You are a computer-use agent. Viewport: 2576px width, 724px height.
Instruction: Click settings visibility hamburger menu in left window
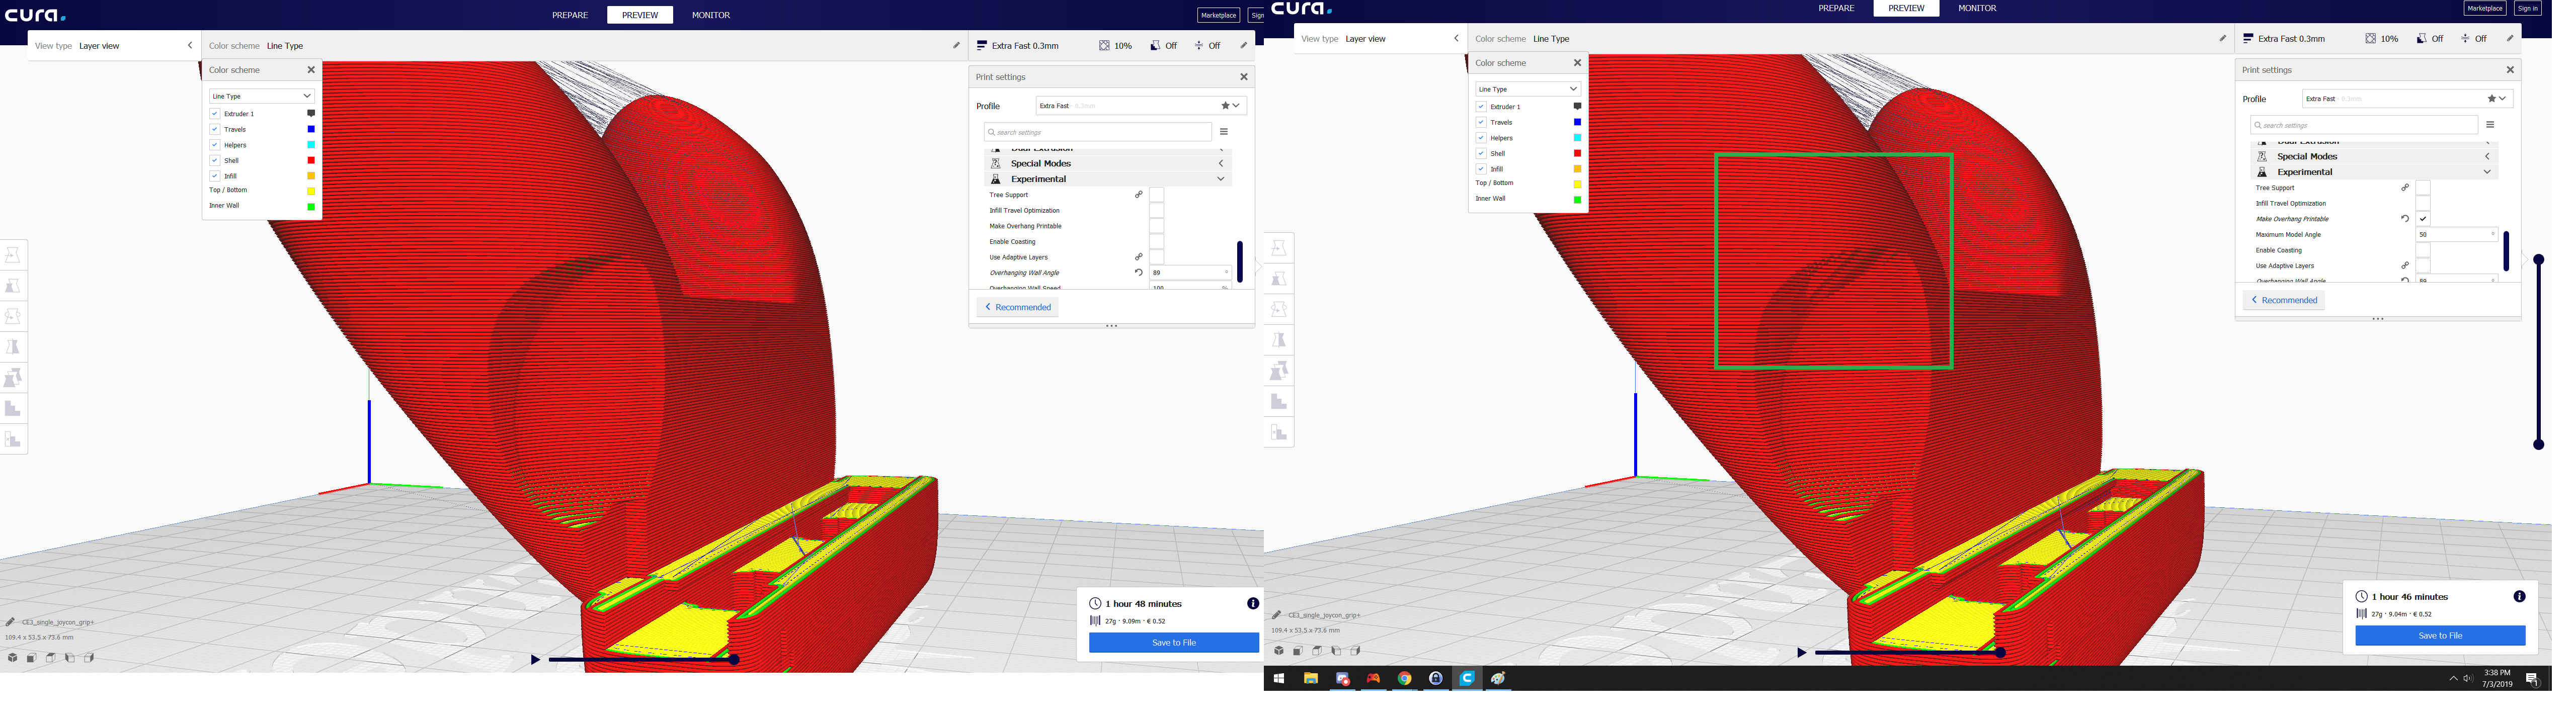(1223, 132)
